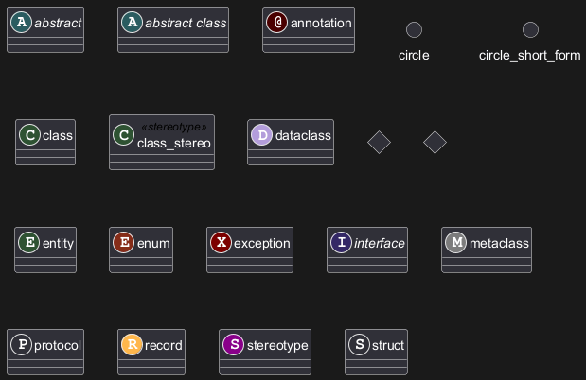The width and height of the screenshot is (586, 380).
Task: Select the A icon in 'abstract class' box
Action: [x=133, y=23]
